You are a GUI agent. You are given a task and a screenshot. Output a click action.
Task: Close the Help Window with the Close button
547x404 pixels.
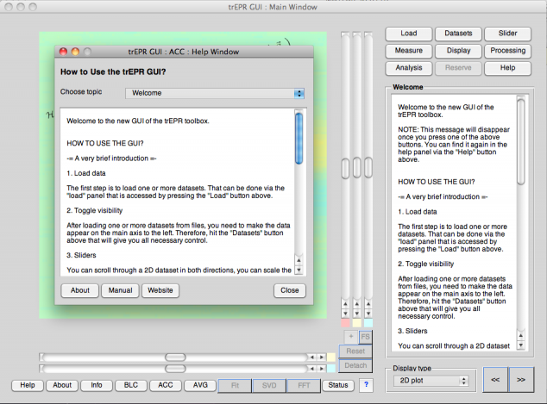290,290
